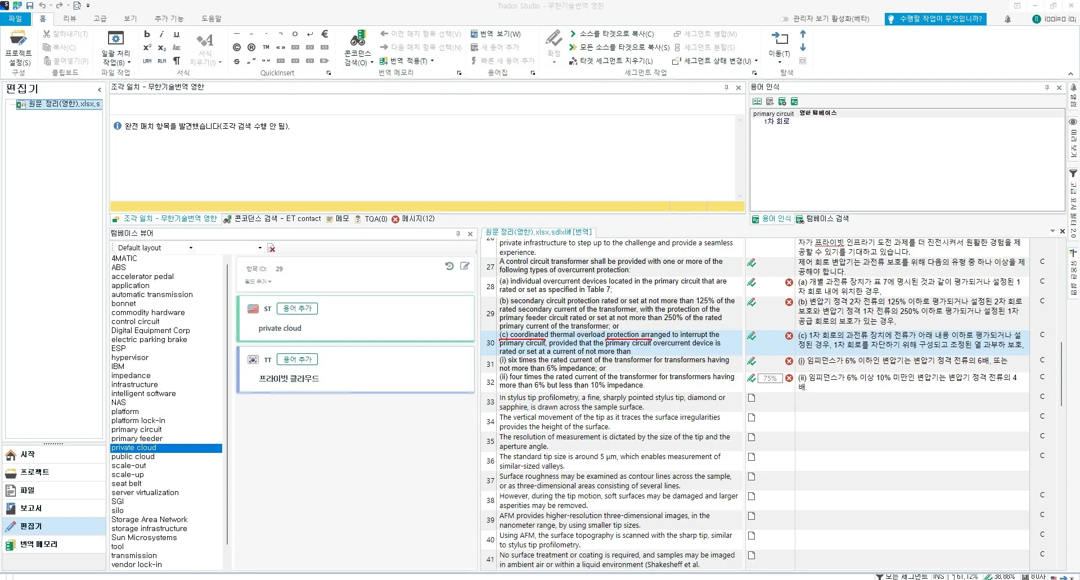Image resolution: width=1080 pixels, height=580 pixels.
Task: Insert the euro symbol from QuickInsert
Action: pos(325,34)
